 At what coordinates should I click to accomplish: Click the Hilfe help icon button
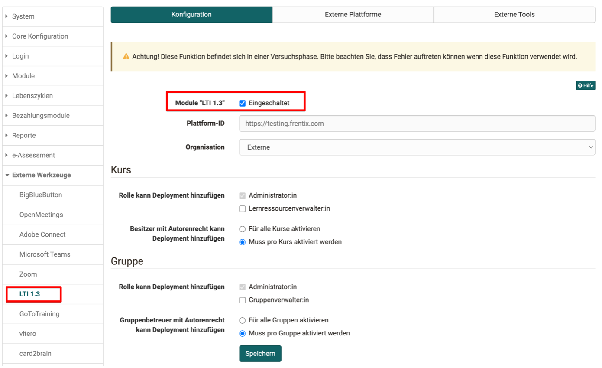click(586, 85)
